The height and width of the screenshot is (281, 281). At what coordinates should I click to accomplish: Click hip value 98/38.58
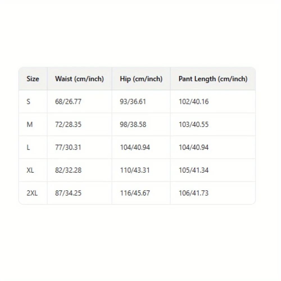(x=133, y=124)
